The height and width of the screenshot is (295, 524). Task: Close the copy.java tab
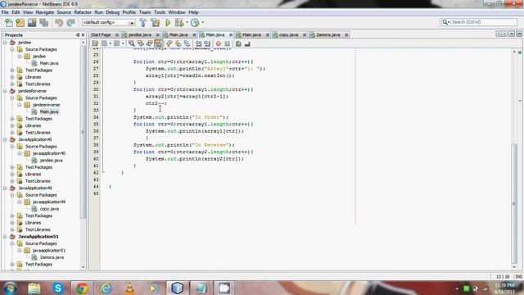pos(305,34)
